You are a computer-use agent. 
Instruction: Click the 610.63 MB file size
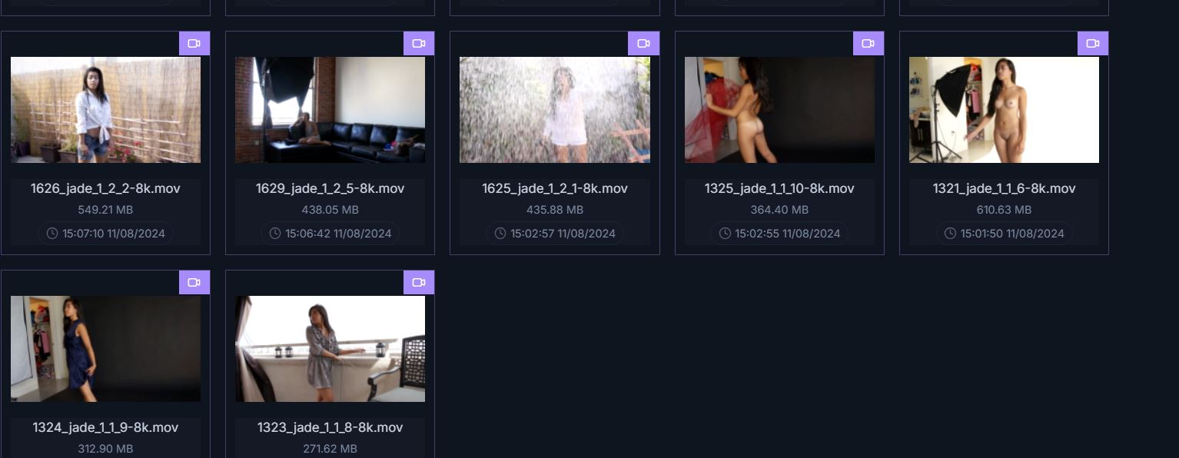pos(1004,210)
